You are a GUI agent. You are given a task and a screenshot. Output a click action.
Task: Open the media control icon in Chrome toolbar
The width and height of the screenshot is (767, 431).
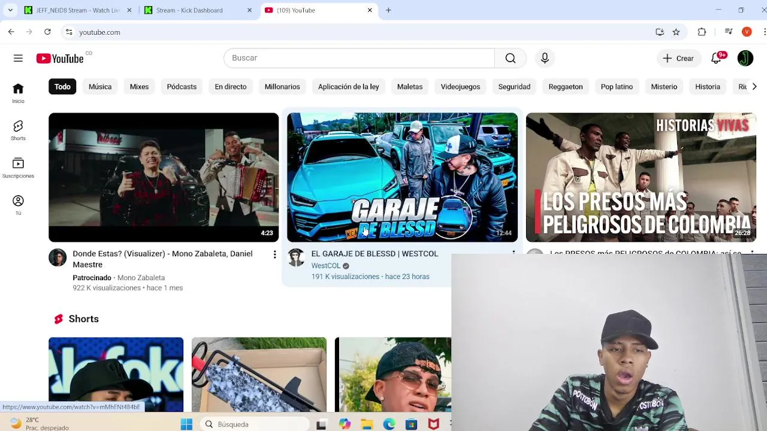tap(729, 32)
